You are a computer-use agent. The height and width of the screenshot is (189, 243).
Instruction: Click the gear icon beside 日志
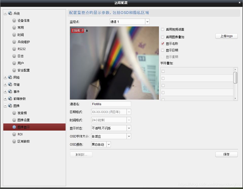coord(14,56)
